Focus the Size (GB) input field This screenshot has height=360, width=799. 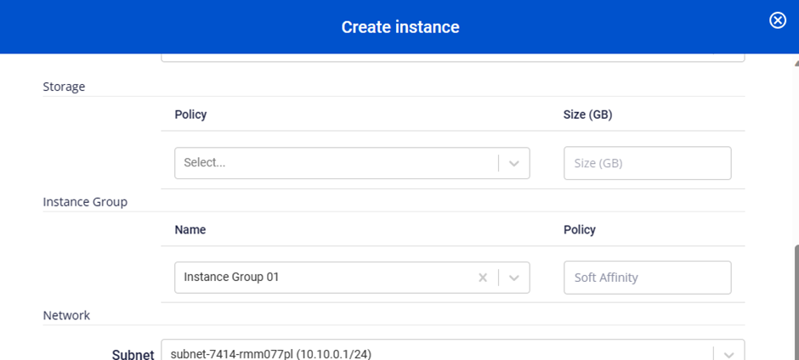pyautogui.click(x=647, y=163)
